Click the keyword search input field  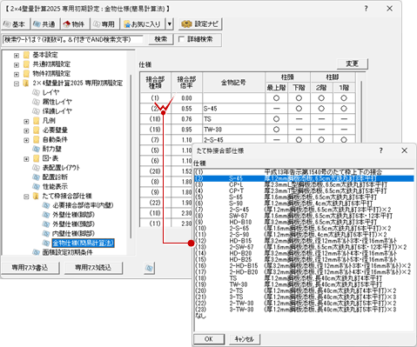pyautogui.click(x=73, y=39)
